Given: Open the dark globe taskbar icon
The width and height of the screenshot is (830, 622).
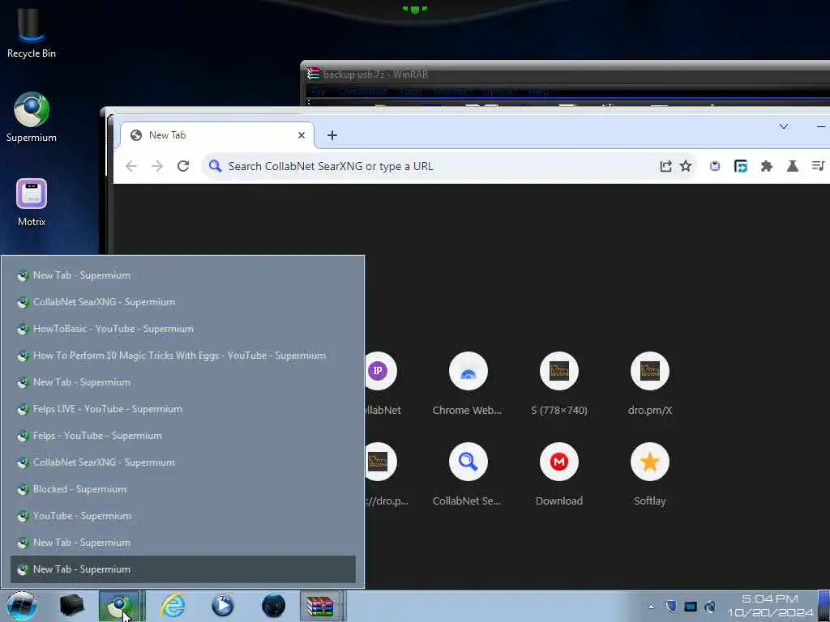Looking at the screenshot, I should pos(273,606).
